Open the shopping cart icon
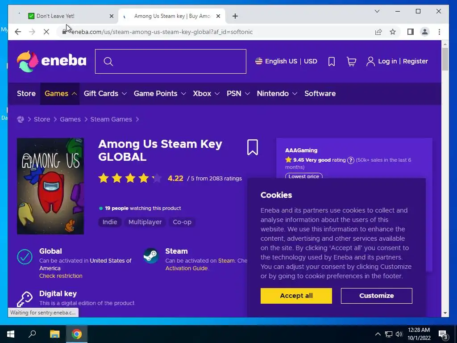The height and width of the screenshot is (343, 457). click(351, 61)
